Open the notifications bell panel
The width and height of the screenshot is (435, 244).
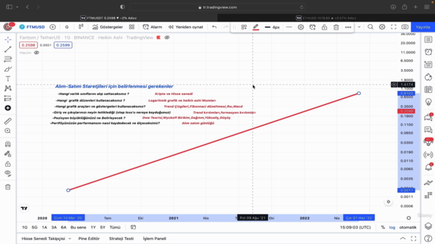(x=428, y=167)
